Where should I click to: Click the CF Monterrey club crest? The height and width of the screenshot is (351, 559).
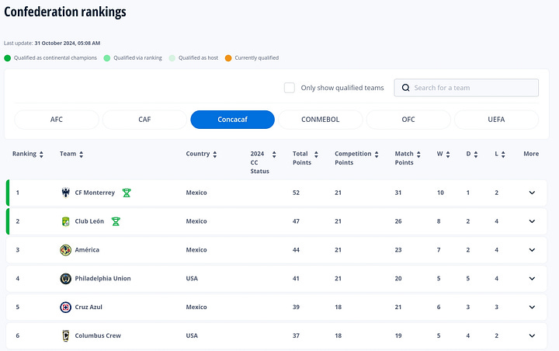click(65, 193)
